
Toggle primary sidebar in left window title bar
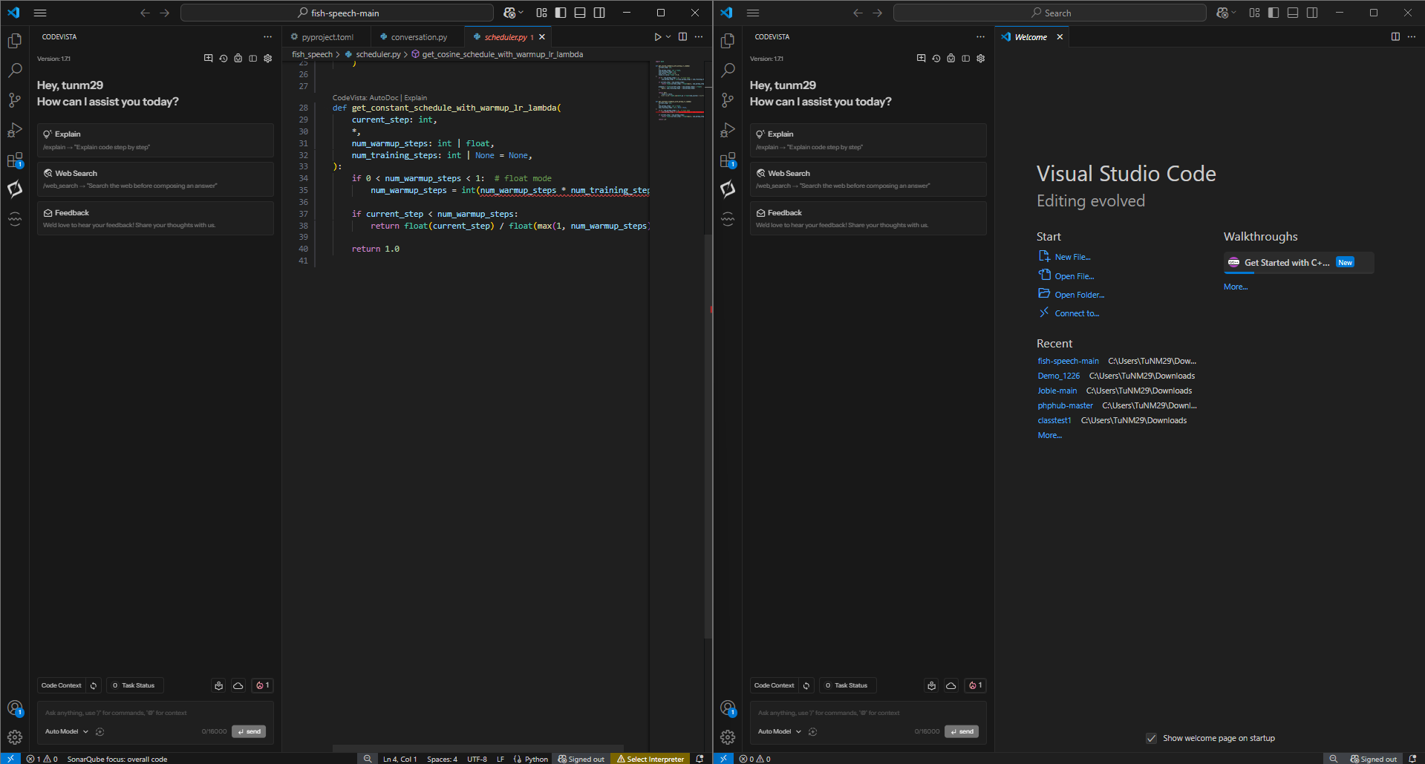tap(561, 13)
